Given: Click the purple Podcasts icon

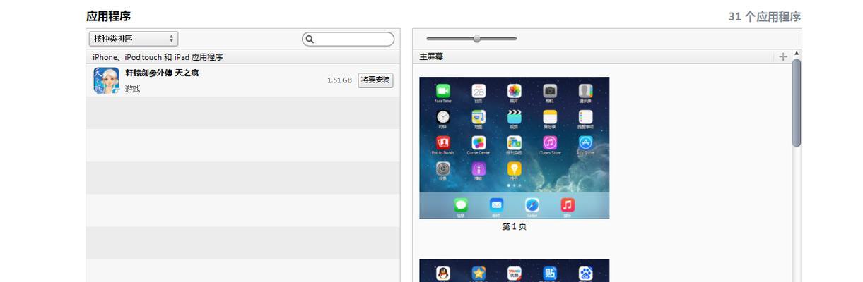Looking at the screenshot, I should (x=479, y=168).
